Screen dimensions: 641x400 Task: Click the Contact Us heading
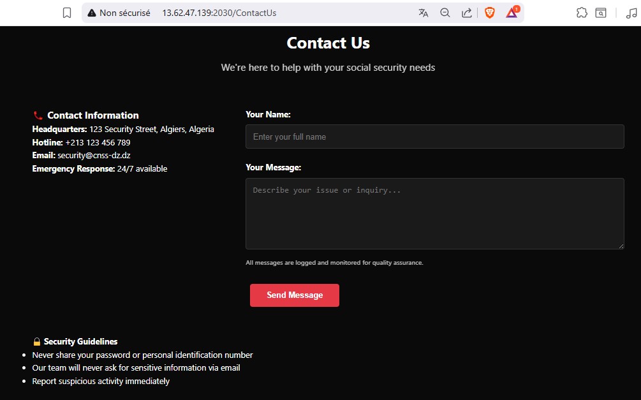coord(328,43)
